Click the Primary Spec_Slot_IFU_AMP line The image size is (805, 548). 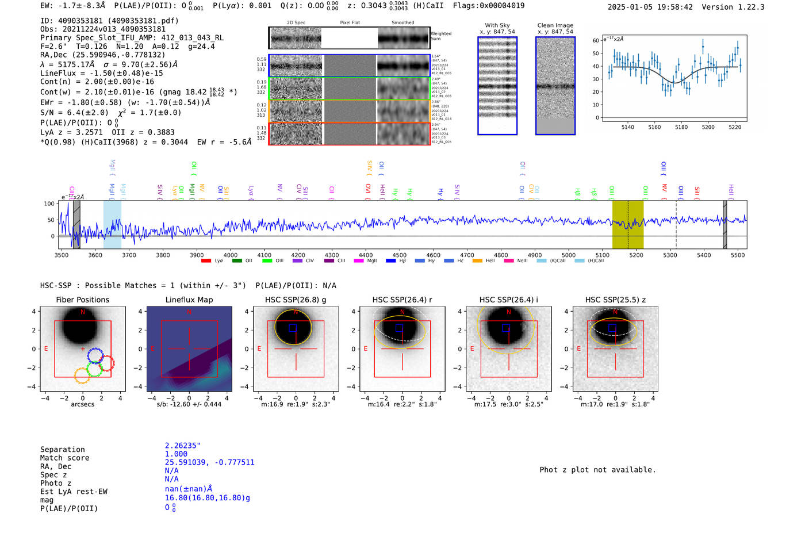click(x=132, y=38)
